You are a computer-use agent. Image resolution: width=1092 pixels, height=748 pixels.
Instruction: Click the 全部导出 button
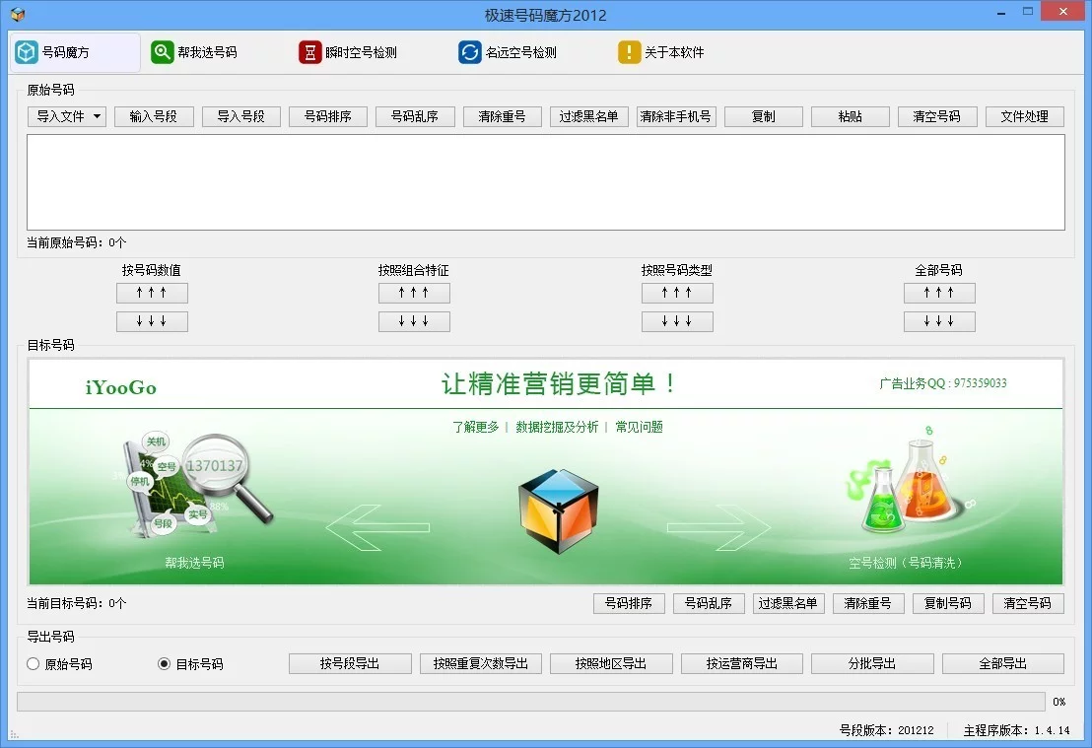pyautogui.click(x=1003, y=663)
